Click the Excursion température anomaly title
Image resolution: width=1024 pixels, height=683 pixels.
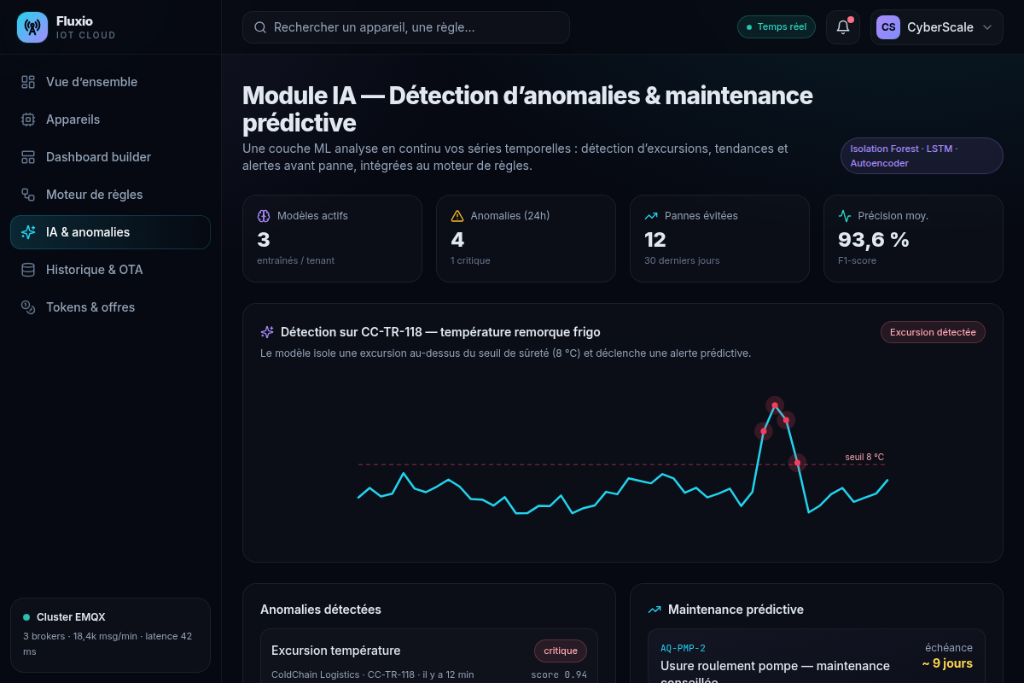[x=335, y=651]
